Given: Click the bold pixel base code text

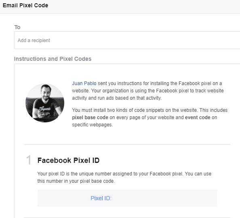Looking at the screenshot, I should [90, 118].
